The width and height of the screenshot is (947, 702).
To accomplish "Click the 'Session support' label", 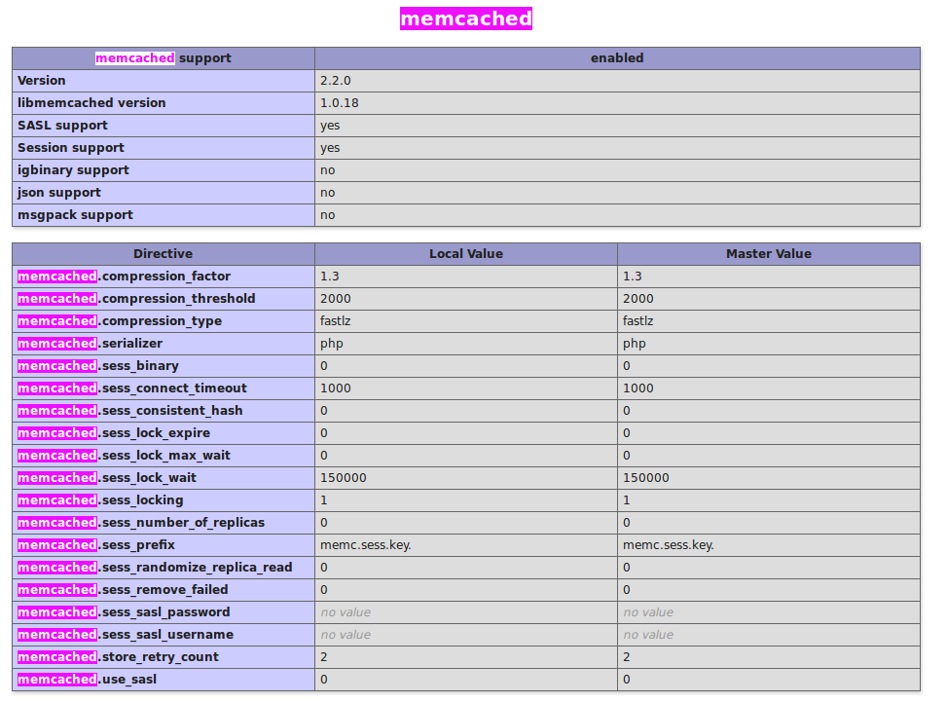I will click(71, 147).
